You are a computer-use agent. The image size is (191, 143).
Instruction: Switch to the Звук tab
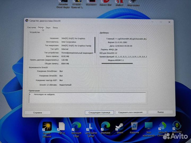(x=48, y=28)
